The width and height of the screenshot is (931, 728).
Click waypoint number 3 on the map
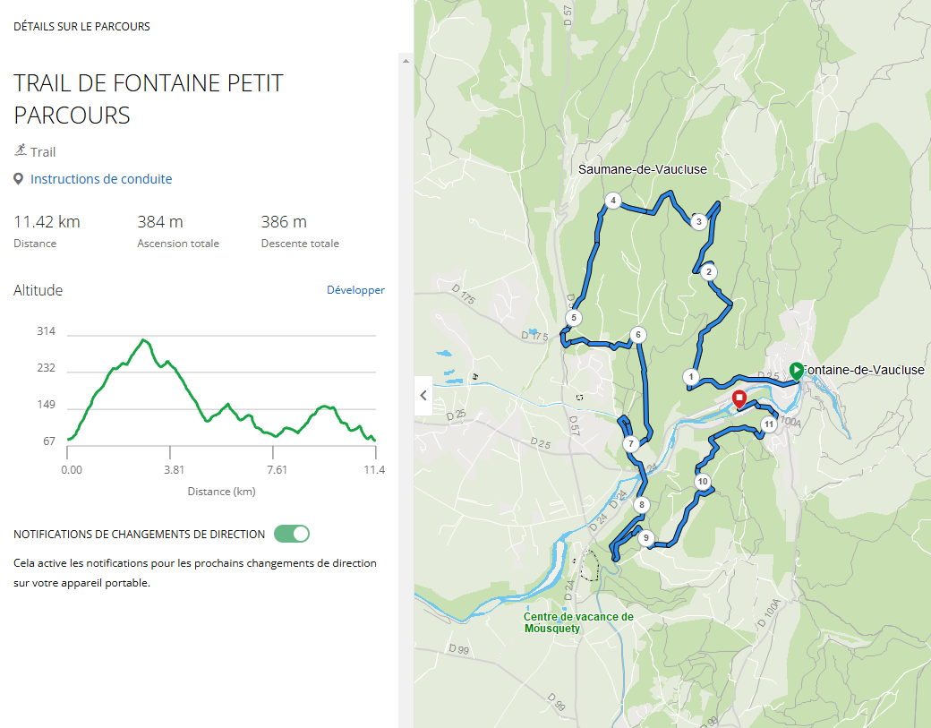pyautogui.click(x=699, y=221)
